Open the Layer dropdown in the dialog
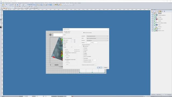 pos(97,38)
